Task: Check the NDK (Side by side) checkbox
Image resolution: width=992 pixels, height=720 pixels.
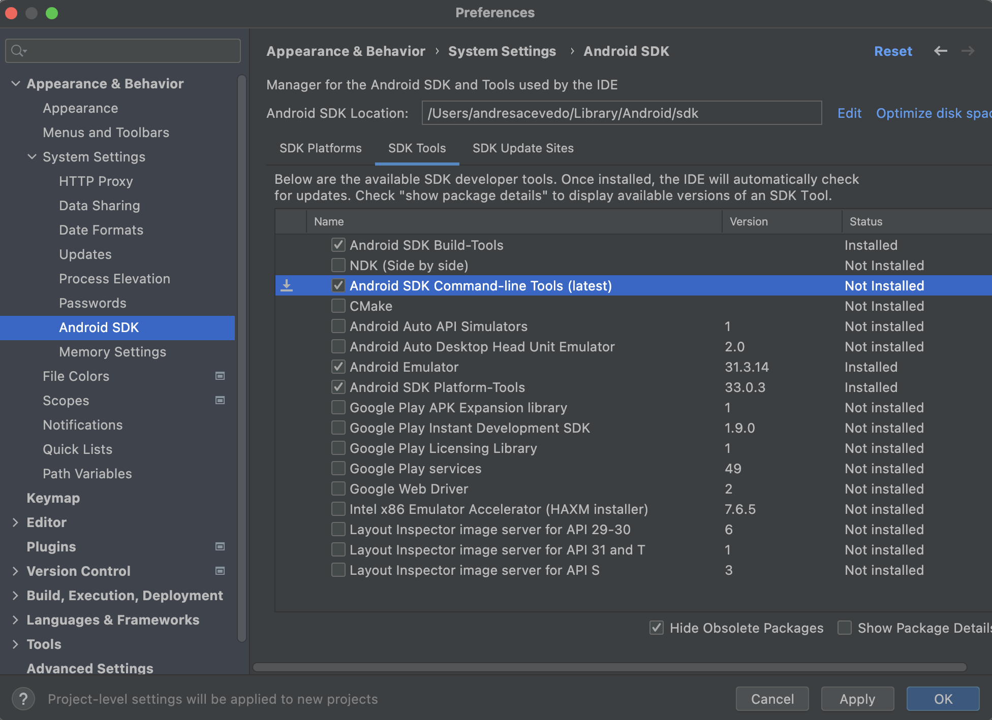Action: point(338,265)
